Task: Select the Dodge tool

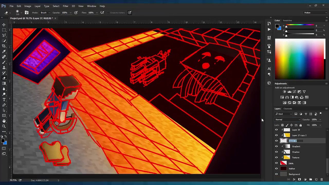Action: coord(4,94)
